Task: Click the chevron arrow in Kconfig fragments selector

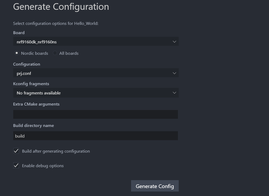Action: click(174, 93)
